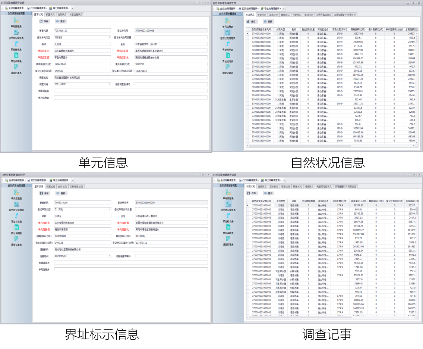Open 探明储量矿产资源状况 tab in bottom-right window

point(345,187)
